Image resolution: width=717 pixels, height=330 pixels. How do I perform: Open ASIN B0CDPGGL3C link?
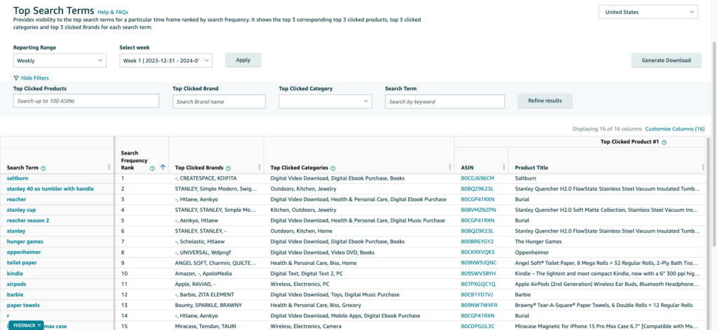(478, 326)
